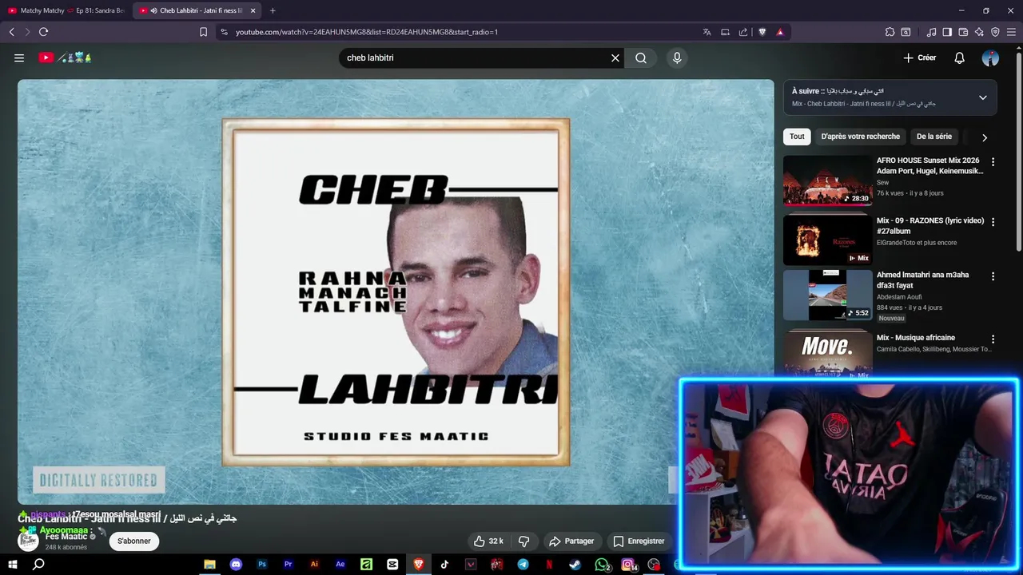
Task: Like the video (32 k)
Action: click(488, 541)
